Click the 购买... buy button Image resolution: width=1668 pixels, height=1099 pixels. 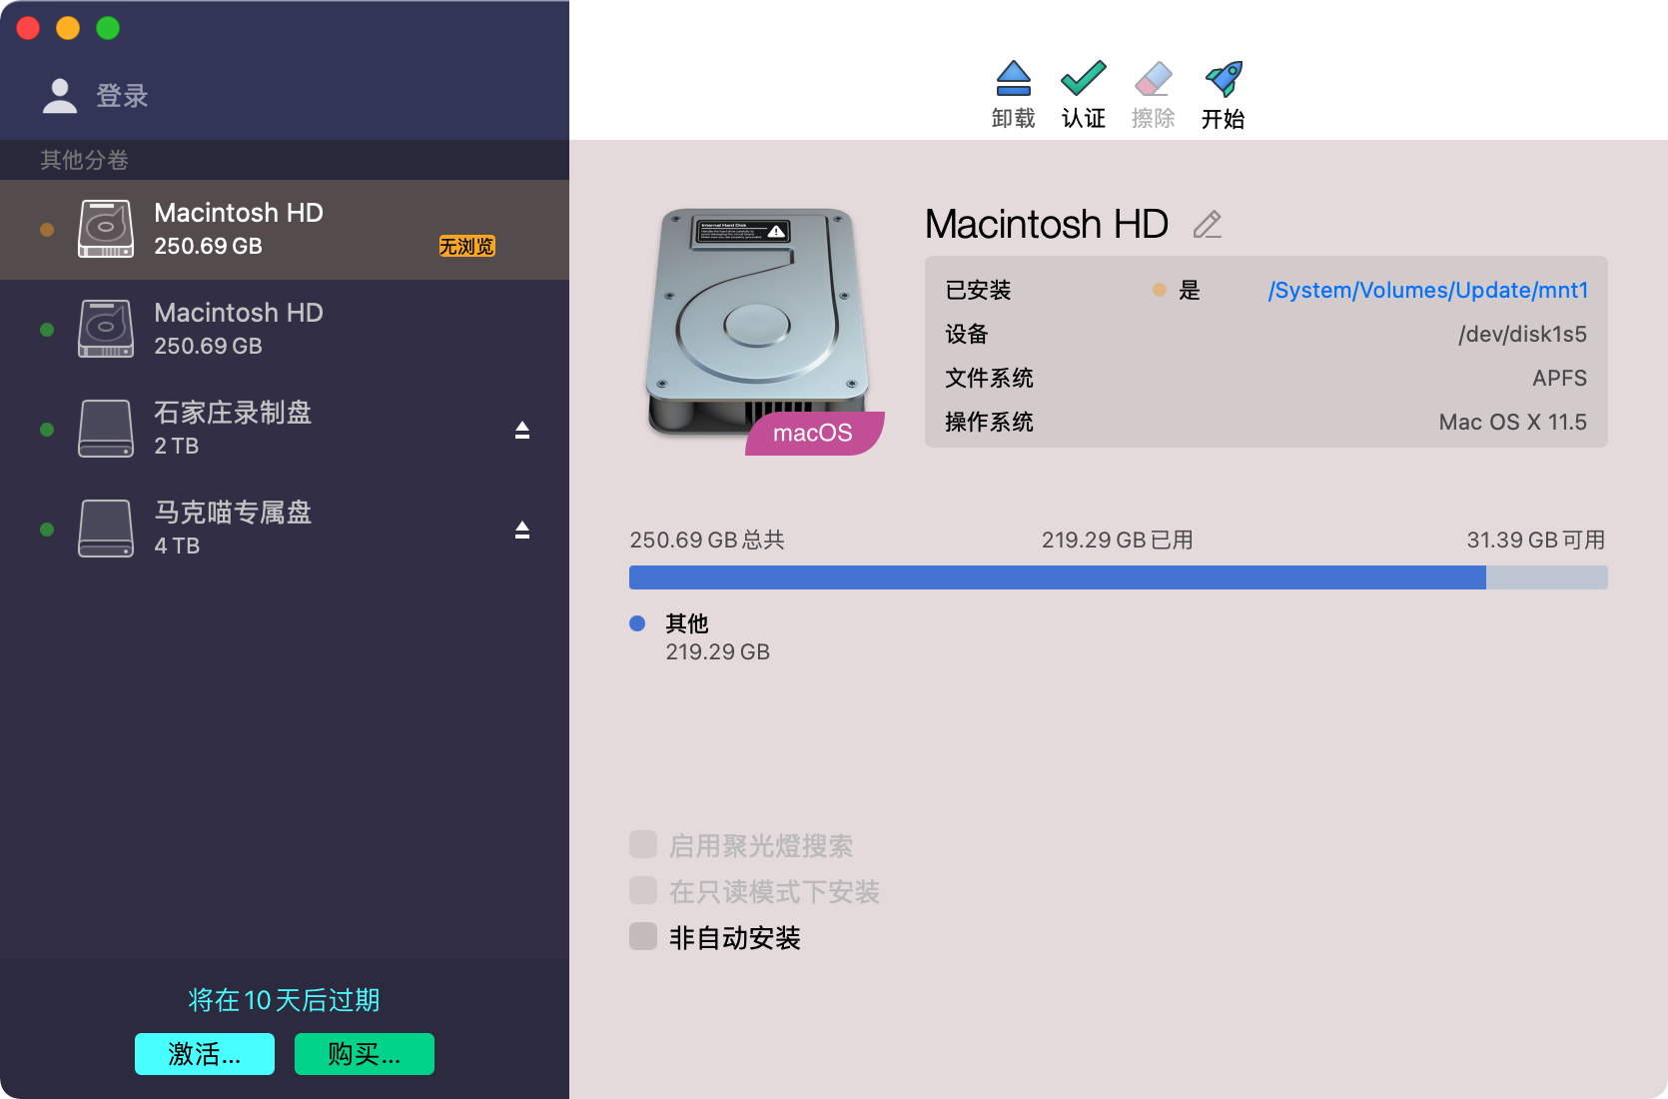coord(365,1054)
